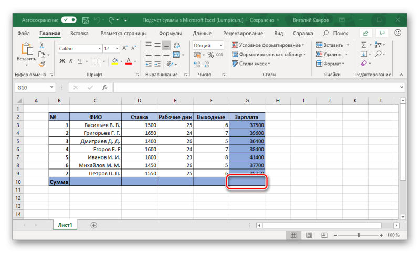
Task: Click the smiley feedback icon
Action: [x=398, y=33]
